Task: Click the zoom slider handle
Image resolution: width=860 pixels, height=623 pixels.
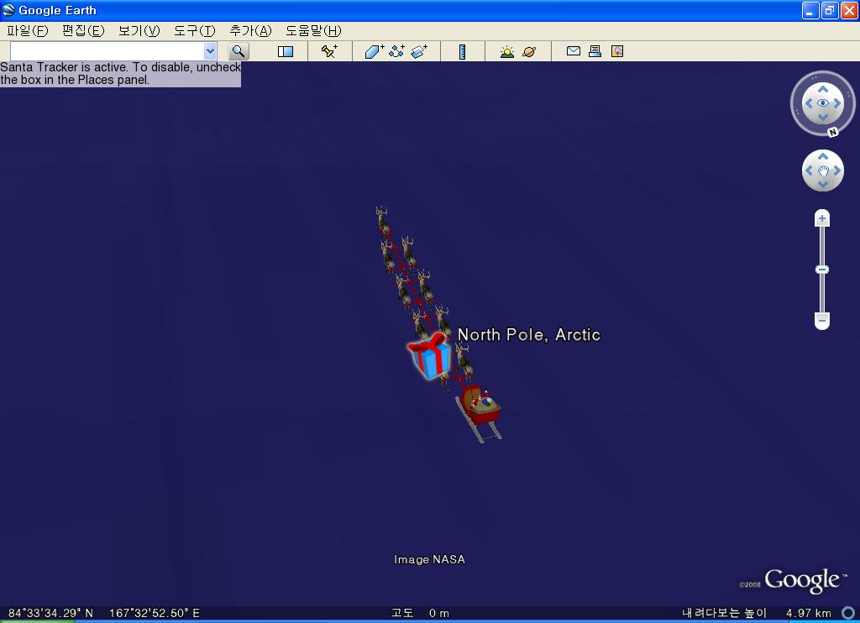Action: click(821, 270)
